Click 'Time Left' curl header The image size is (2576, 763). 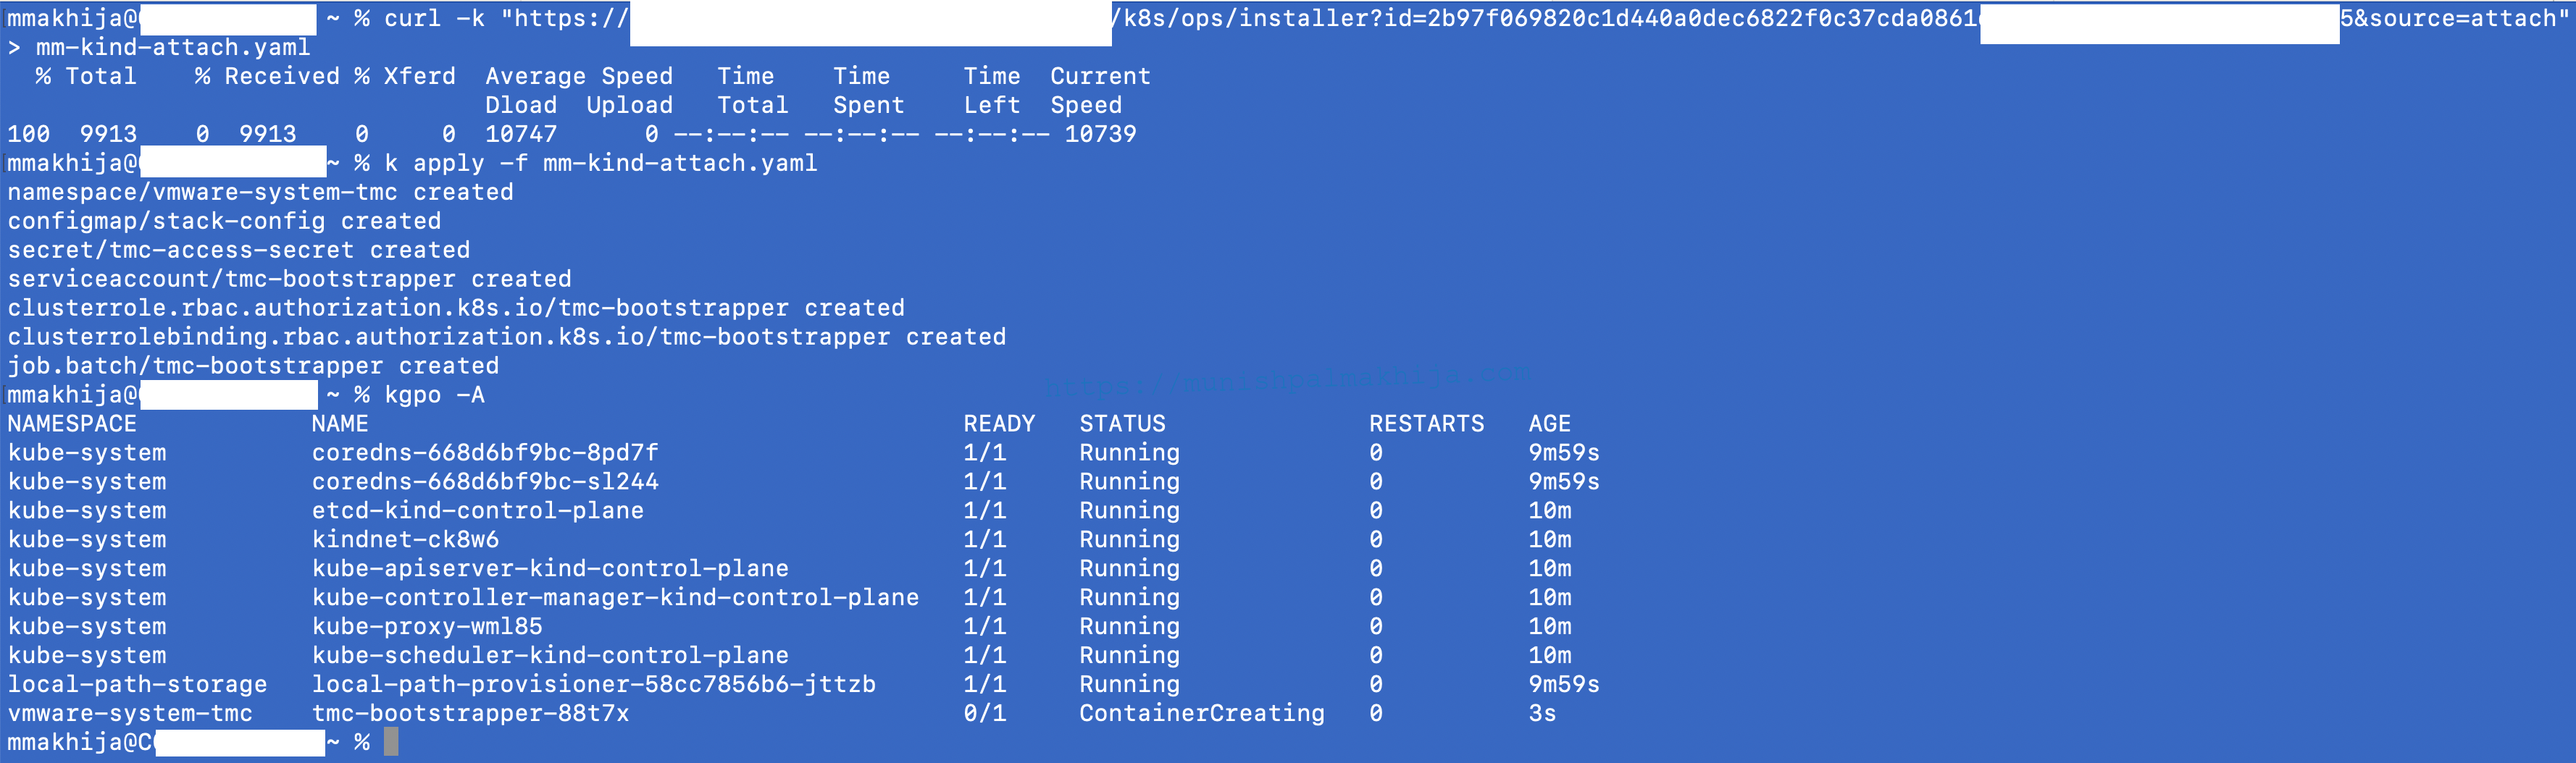point(992,91)
